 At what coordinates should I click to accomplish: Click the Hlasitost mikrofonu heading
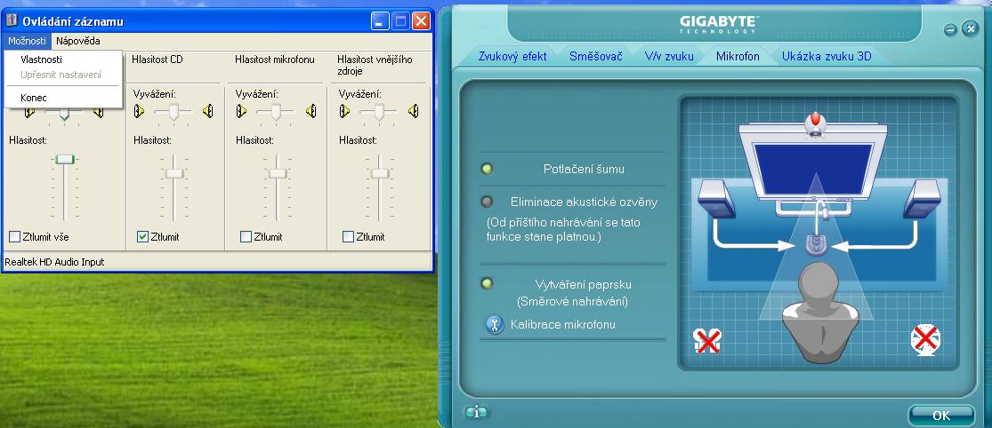point(275,59)
